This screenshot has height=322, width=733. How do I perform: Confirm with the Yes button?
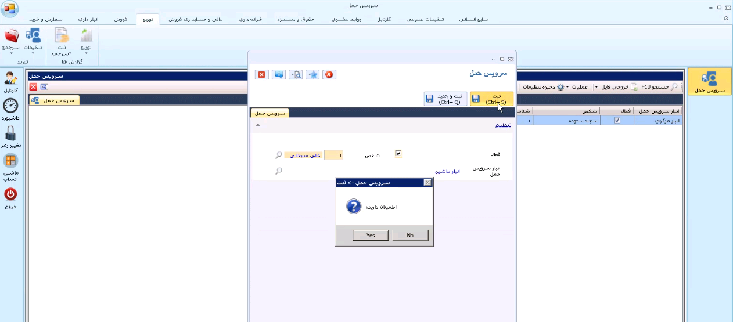(371, 235)
